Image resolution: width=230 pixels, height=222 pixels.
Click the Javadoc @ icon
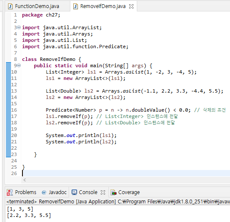44,192
